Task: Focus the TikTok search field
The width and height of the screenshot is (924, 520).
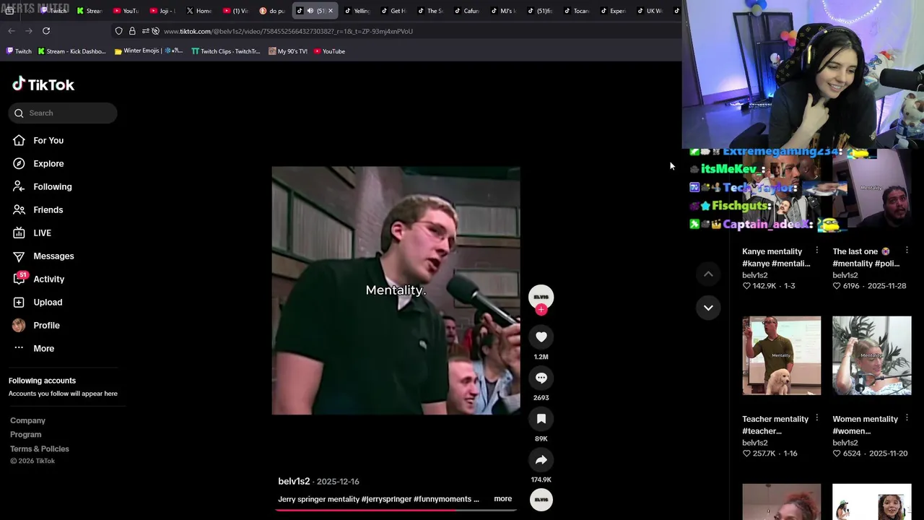Action: (63, 113)
